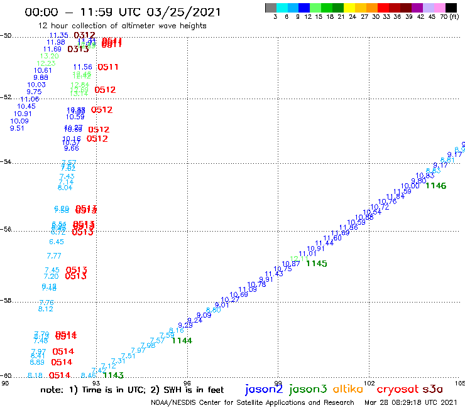Image resolution: width=465 pixels, height=408 pixels.
Task: Click the wave height value "8.81"
Action: tap(447, 160)
